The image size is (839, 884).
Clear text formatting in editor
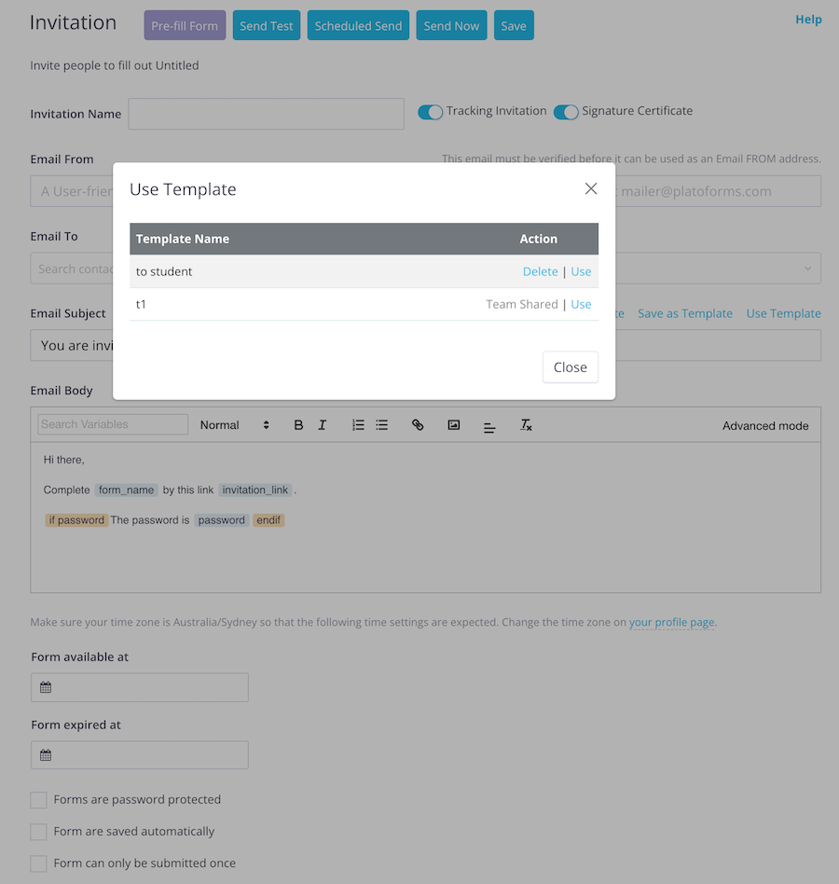(x=526, y=425)
